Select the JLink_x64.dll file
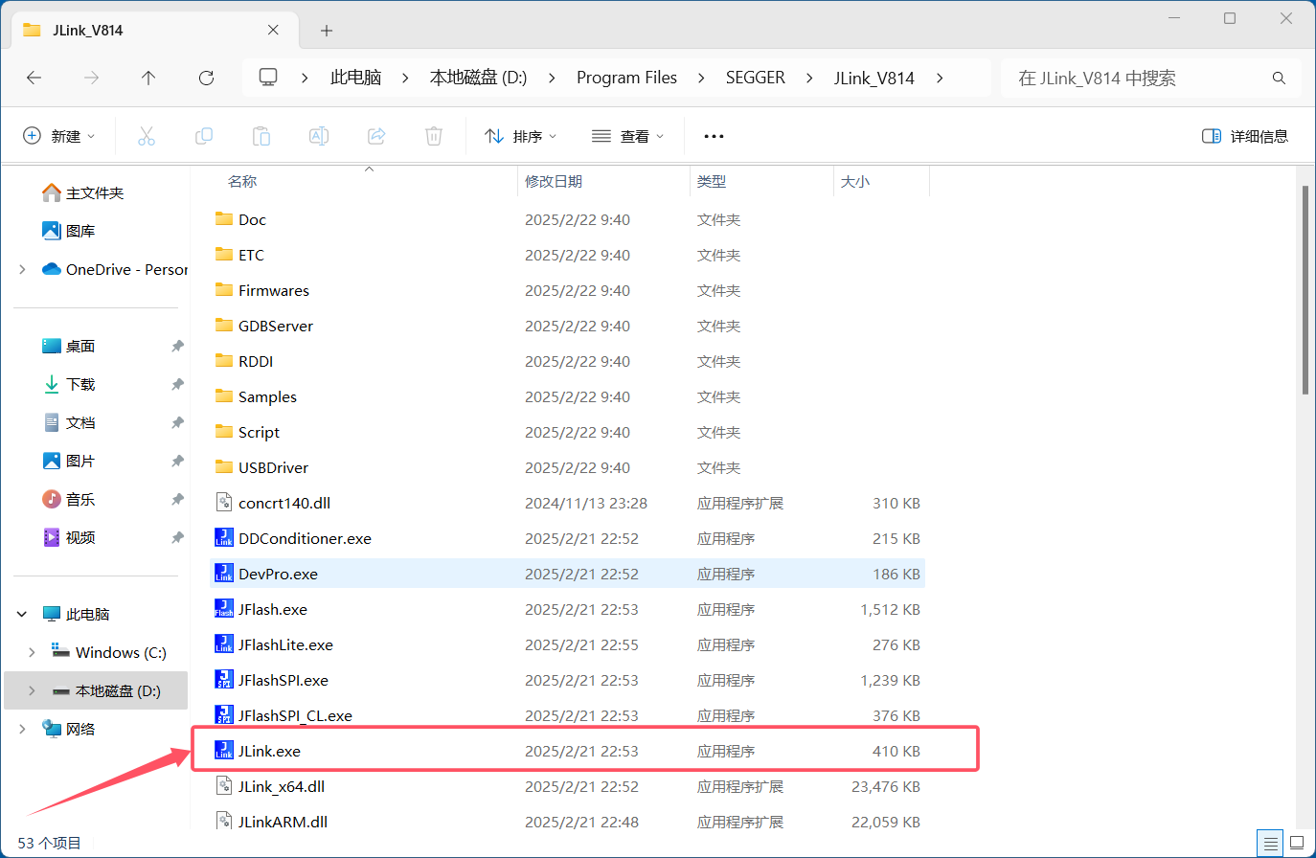This screenshot has height=858, width=1316. pyautogui.click(x=568, y=786)
